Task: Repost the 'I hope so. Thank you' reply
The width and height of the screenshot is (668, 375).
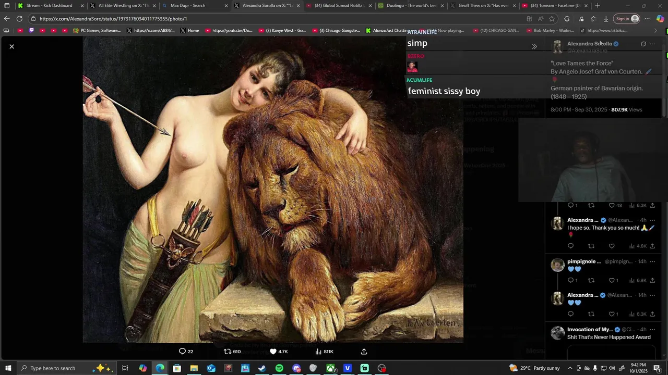Action: click(x=591, y=246)
